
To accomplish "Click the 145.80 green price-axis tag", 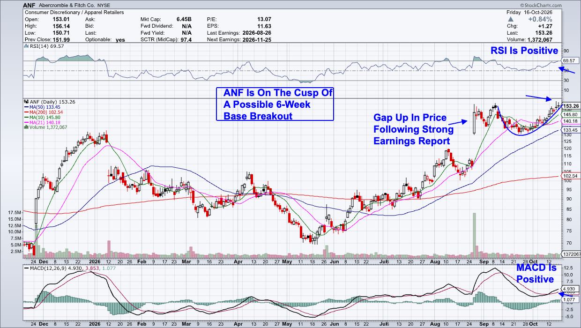I will pos(570,114).
